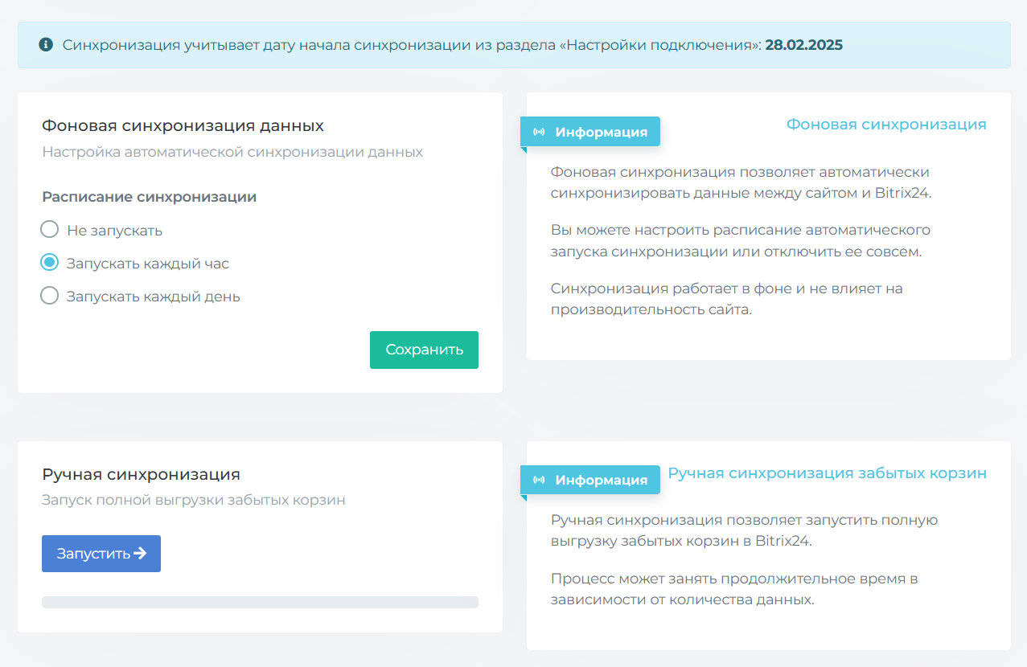This screenshot has width=1027, height=667.
Task: Click the paragraph saying the process may take long
Action: (x=733, y=589)
